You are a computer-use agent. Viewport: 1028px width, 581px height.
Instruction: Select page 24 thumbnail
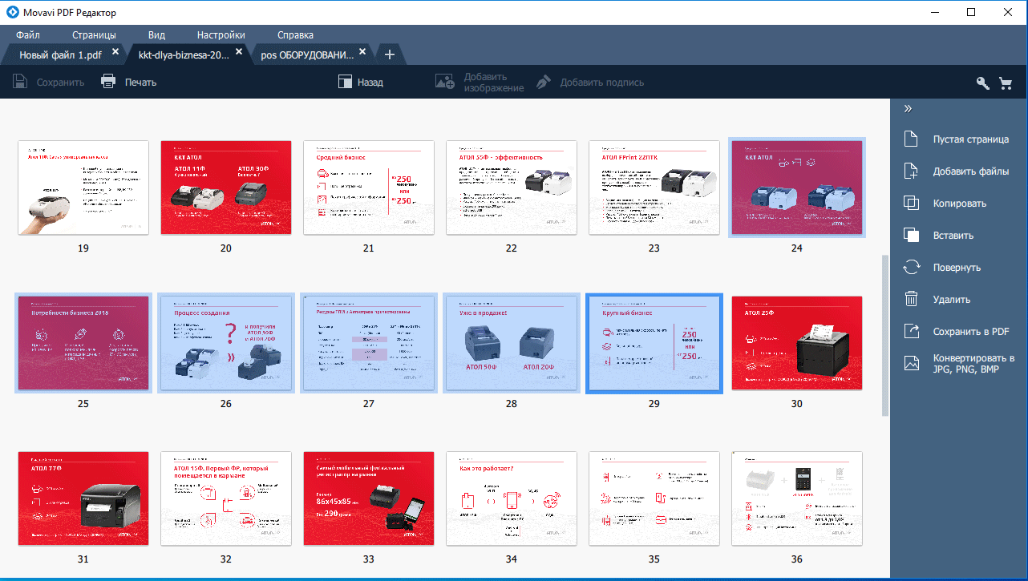pyautogui.click(x=797, y=188)
